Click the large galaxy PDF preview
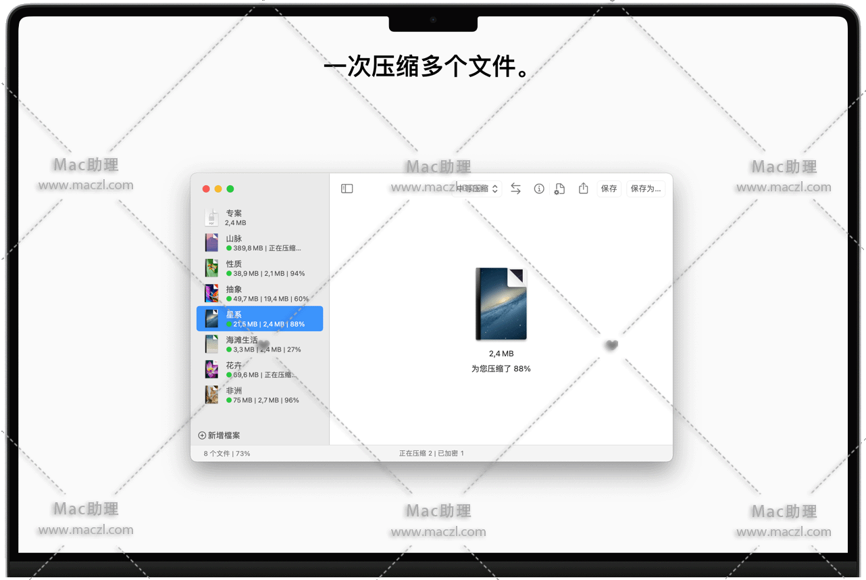This screenshot has width=866, height=580. pyautogui.click(x=501, y=304)
